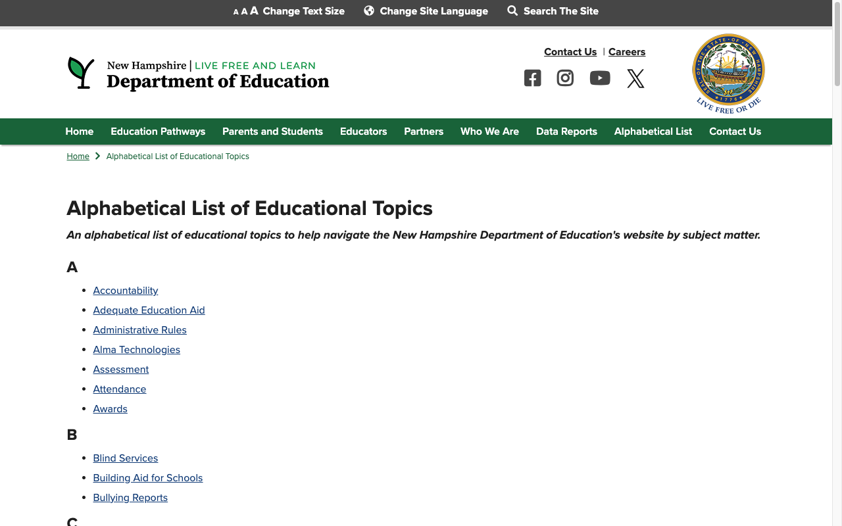This screenshot has width=842, height=526.
Task: Open the Parents and Students menu
Action: pos(272,131)
